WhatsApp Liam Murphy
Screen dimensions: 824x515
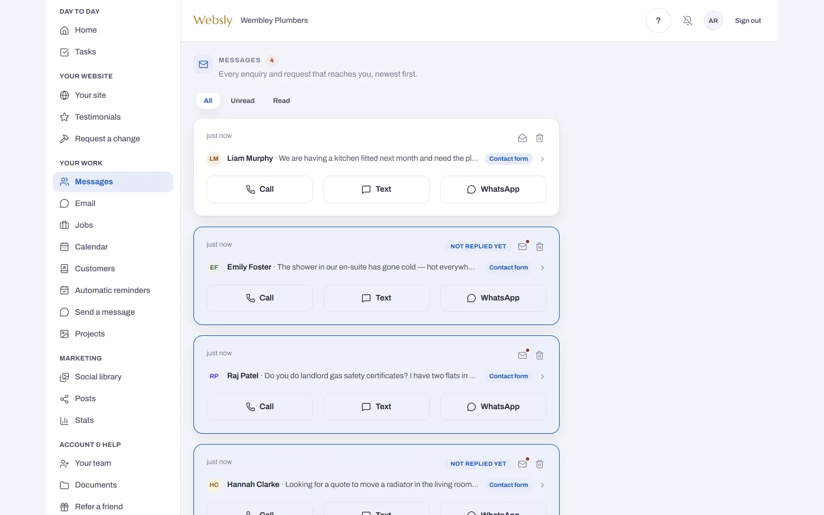pyautogui.click(x=493, y=189)
